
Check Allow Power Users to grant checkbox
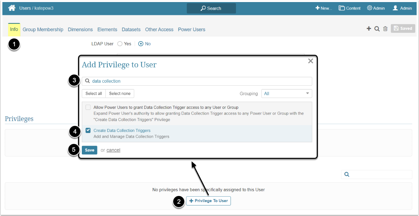click(x=88, y=107)
